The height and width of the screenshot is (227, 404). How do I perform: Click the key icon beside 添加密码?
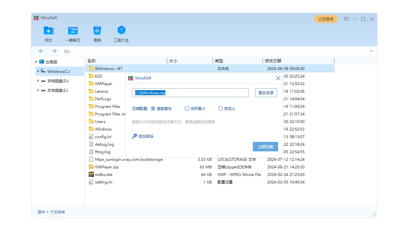click(x=134, y=136)
